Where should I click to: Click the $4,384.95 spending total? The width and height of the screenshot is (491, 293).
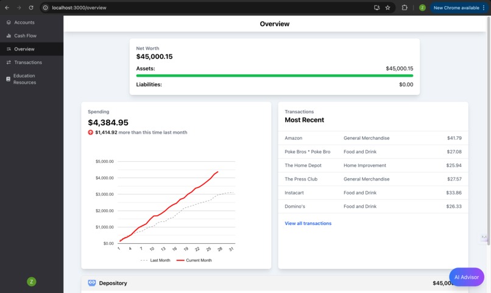[x=108, y=122]
